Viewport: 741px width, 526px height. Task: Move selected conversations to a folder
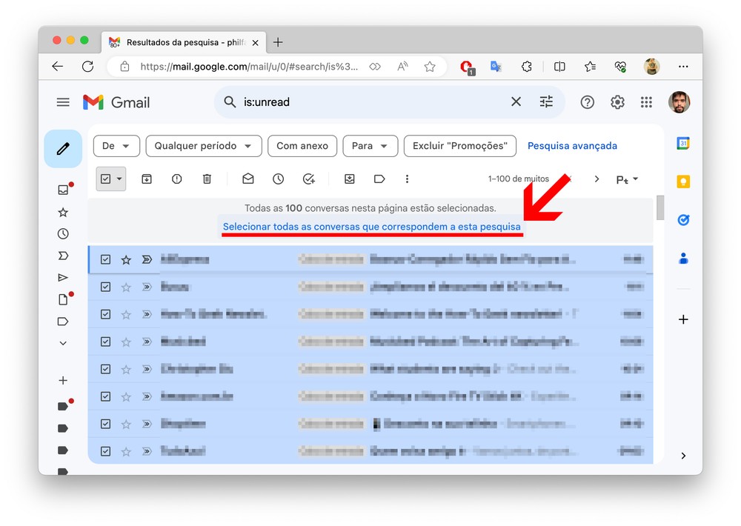click(x=349, y=179)
